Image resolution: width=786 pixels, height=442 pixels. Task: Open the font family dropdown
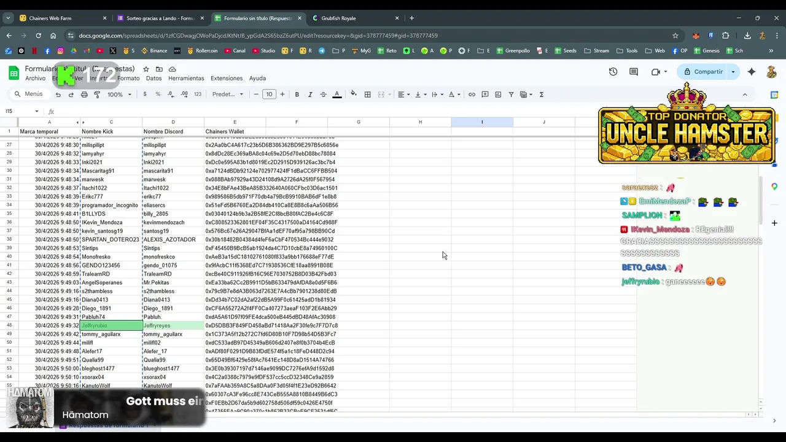click(228, 95)
